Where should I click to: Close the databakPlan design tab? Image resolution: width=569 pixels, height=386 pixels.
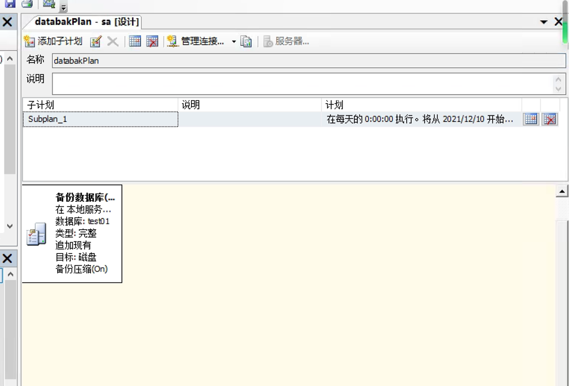(558, 21)
